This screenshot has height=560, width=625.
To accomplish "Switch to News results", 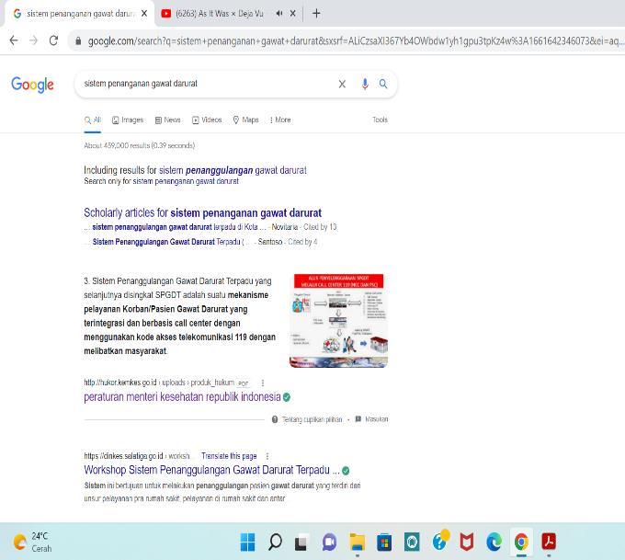I will [167, 120].
